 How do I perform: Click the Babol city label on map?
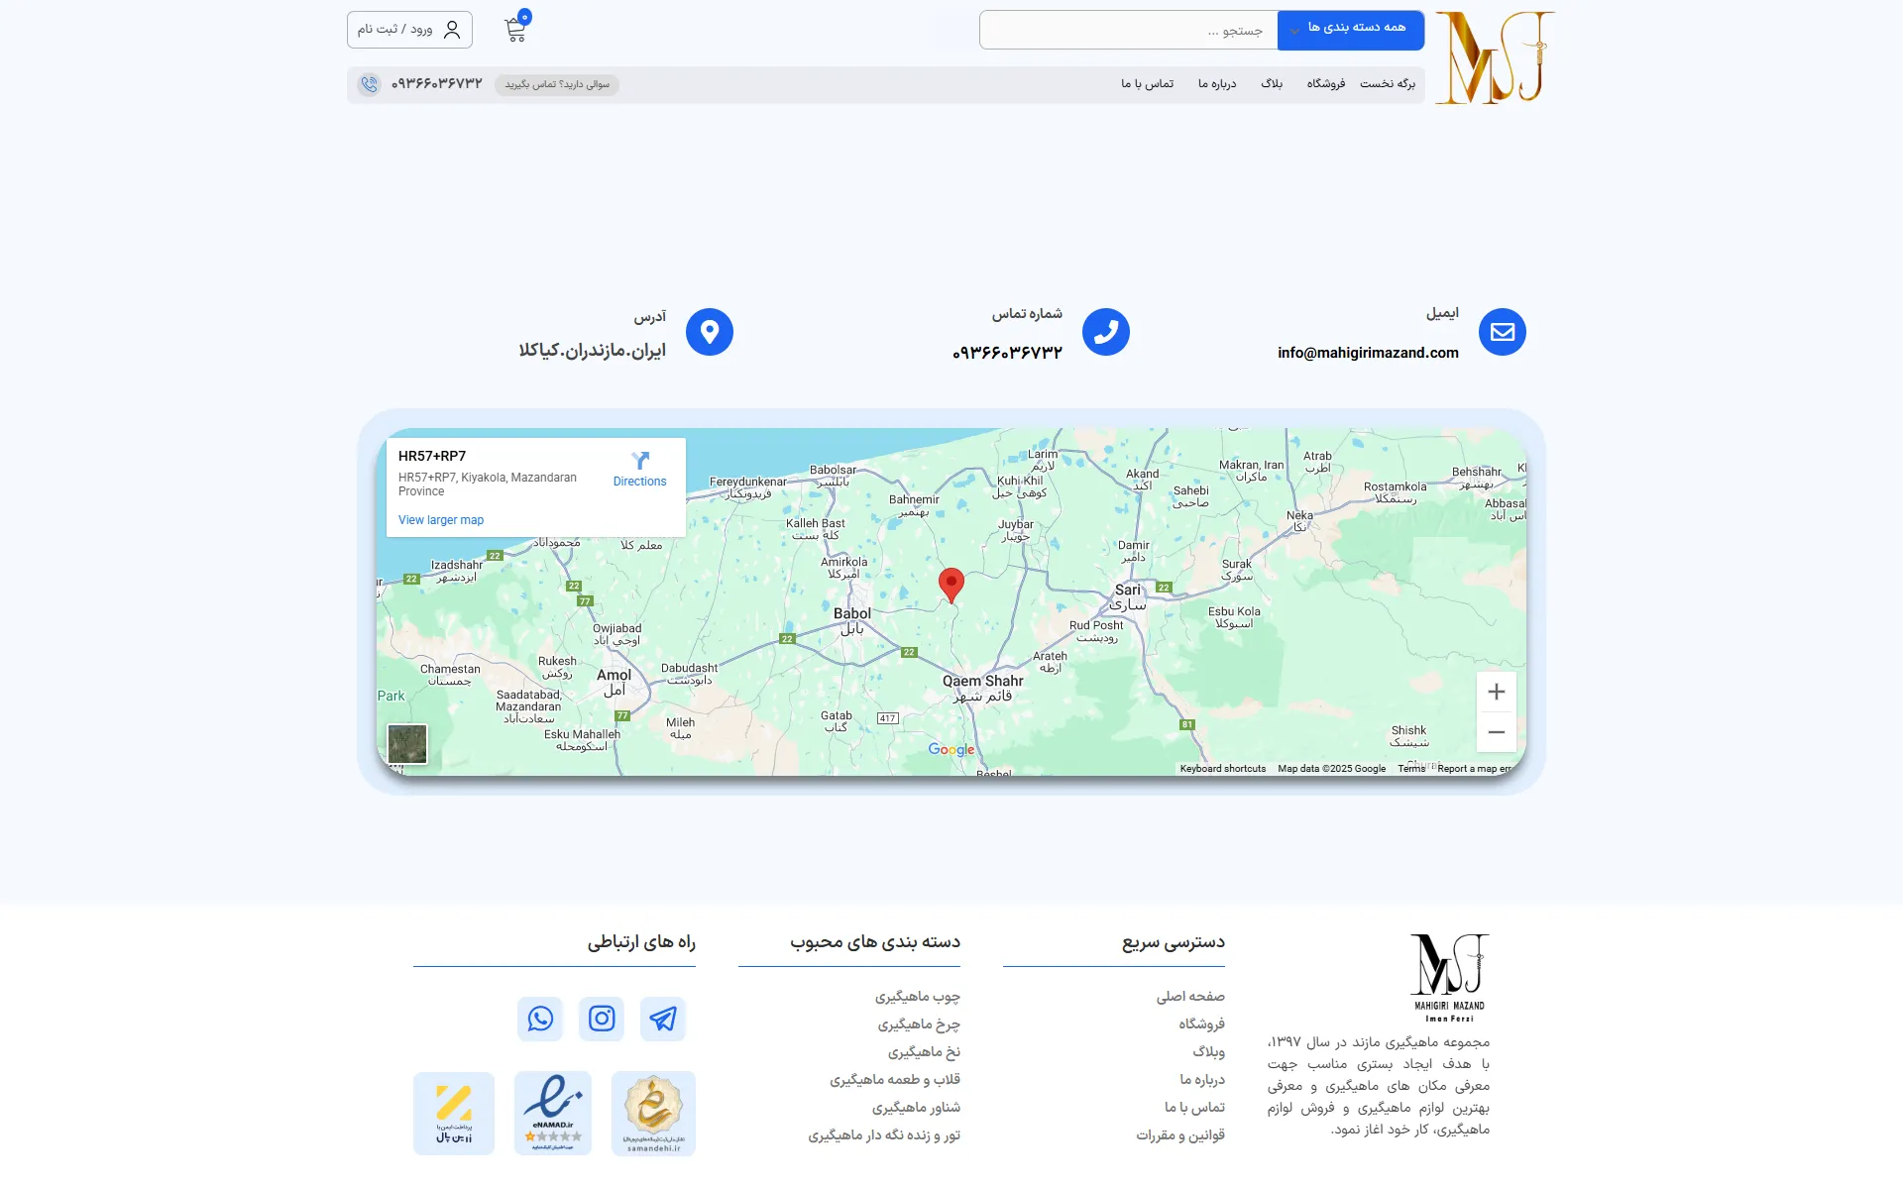tap(852, 620)
